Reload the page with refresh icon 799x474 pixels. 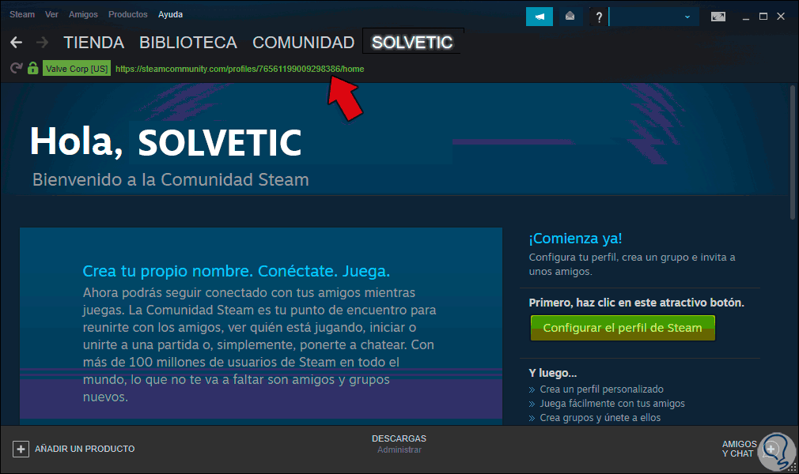[17, 68]
